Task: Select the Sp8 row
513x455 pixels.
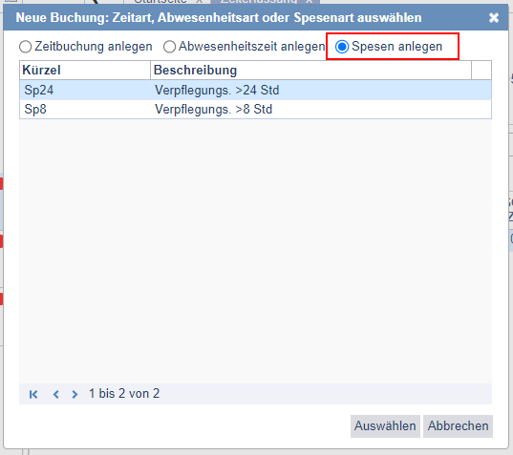Action: click(x=255, y=110)
